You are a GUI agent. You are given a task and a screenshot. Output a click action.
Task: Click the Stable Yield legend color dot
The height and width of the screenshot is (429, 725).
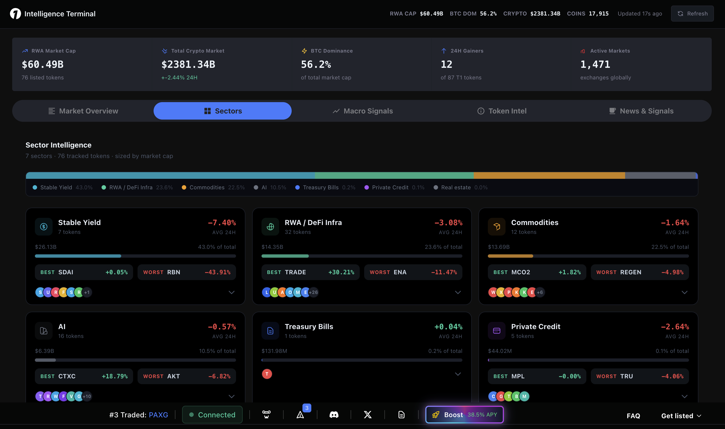(x=35, y=188)
